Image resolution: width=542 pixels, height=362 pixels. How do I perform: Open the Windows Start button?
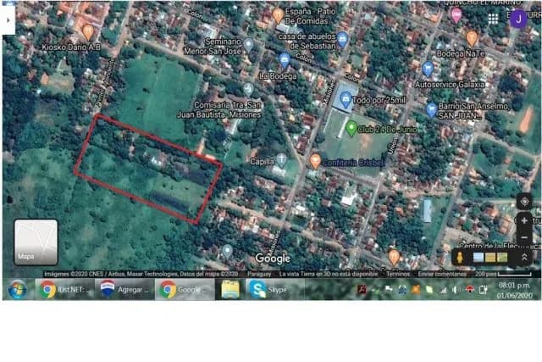17,290
